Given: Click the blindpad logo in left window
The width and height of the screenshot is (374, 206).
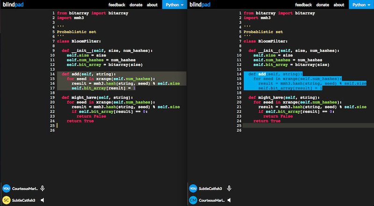Looking at the screenshot, I should click(13, 5).
